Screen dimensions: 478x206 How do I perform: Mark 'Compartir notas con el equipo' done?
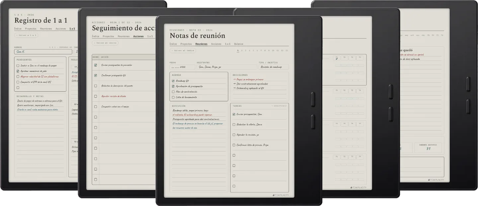click(96, 107)
